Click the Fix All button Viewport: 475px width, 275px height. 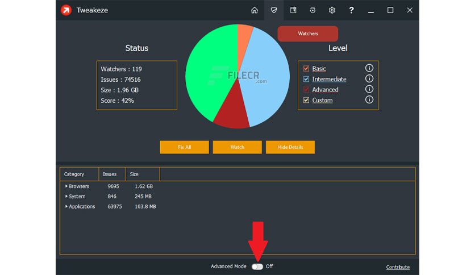(x=185, y=147)
